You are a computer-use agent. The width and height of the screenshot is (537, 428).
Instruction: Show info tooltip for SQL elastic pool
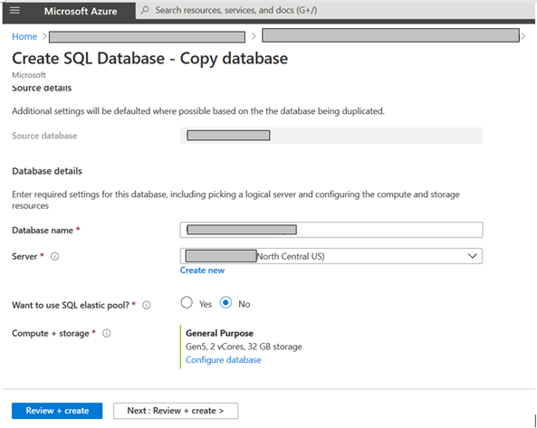146,305
